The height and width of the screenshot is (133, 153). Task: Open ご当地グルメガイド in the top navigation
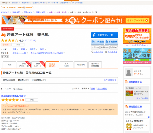[x=39, y=3]
